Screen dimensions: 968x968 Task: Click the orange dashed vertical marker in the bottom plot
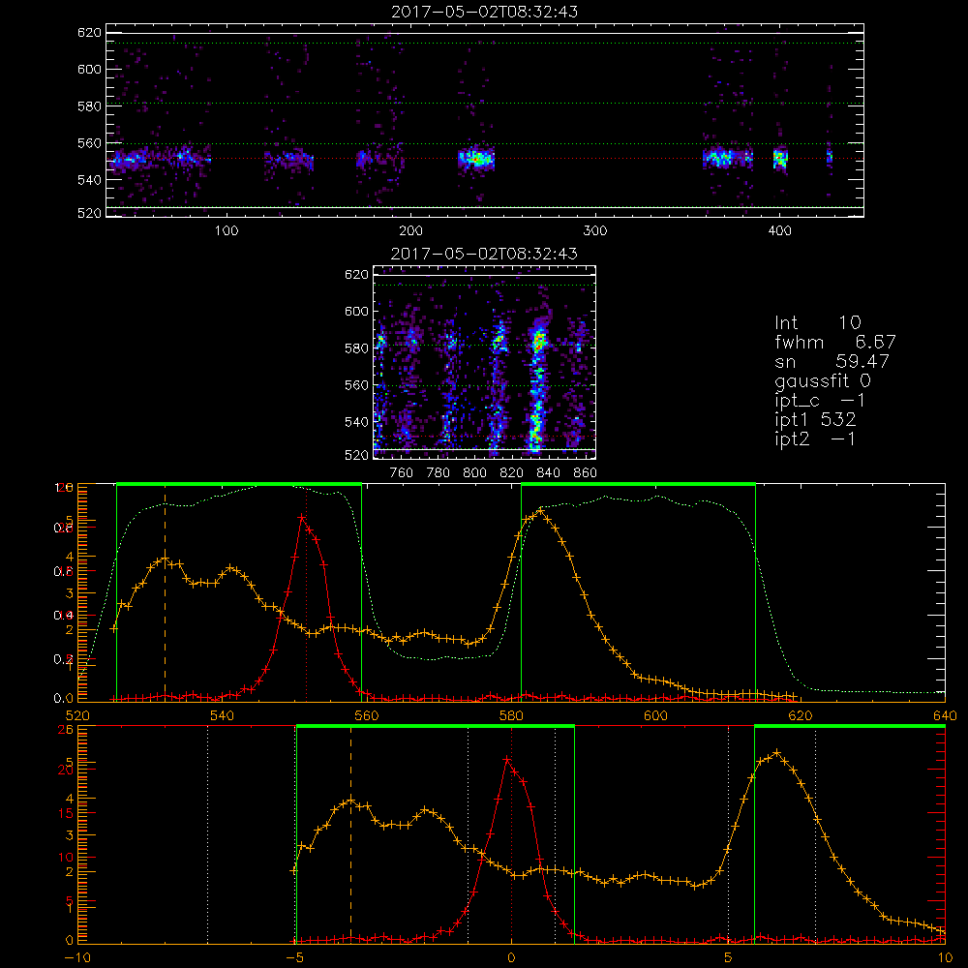point(350,834)
